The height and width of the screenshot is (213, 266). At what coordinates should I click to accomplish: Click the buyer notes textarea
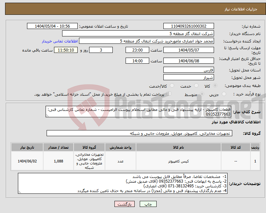pos(123,183)
